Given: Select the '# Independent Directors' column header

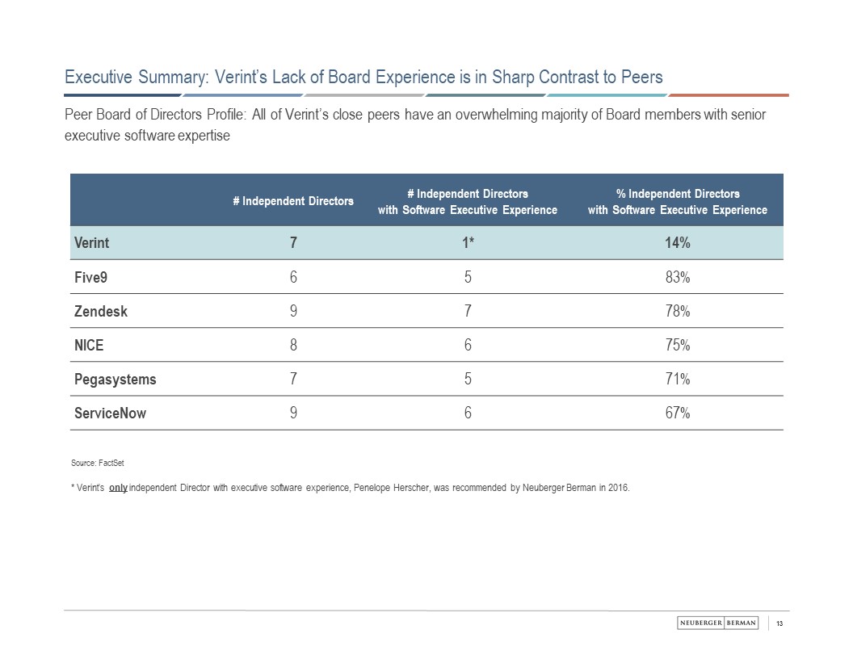Looking at the screenshot, I should click(x=292, y=200).
